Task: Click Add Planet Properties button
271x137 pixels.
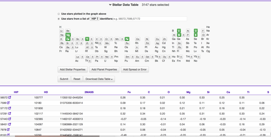Action: (x=104, y=70)
